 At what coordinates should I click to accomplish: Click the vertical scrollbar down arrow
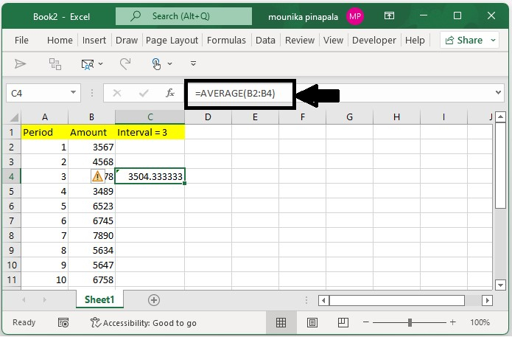tap(500, 285)
